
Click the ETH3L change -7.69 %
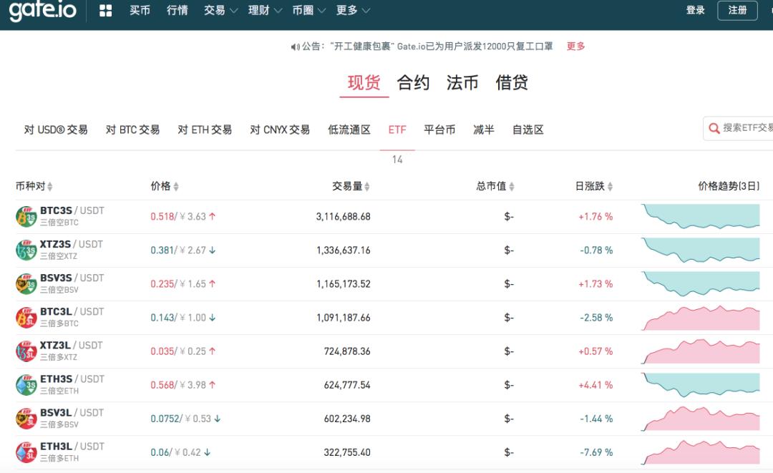596,452
